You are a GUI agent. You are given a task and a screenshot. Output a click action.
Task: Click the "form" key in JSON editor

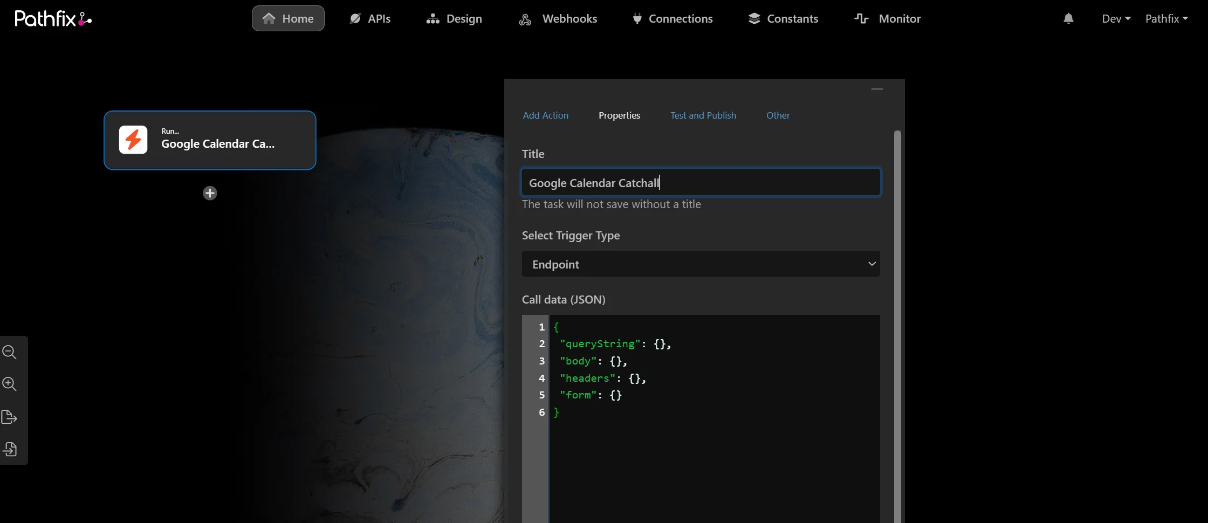578,395
